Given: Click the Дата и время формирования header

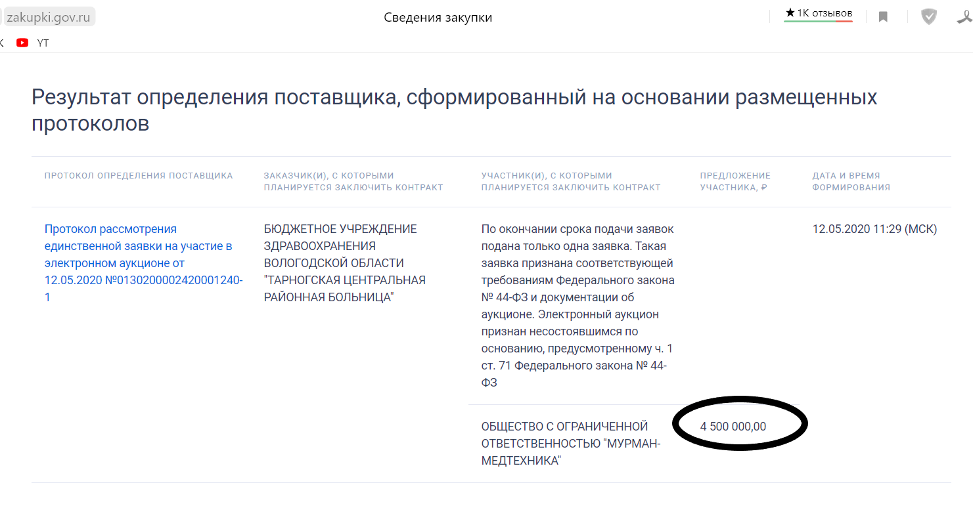Looking at the screenshot, I should click(851, 181).
